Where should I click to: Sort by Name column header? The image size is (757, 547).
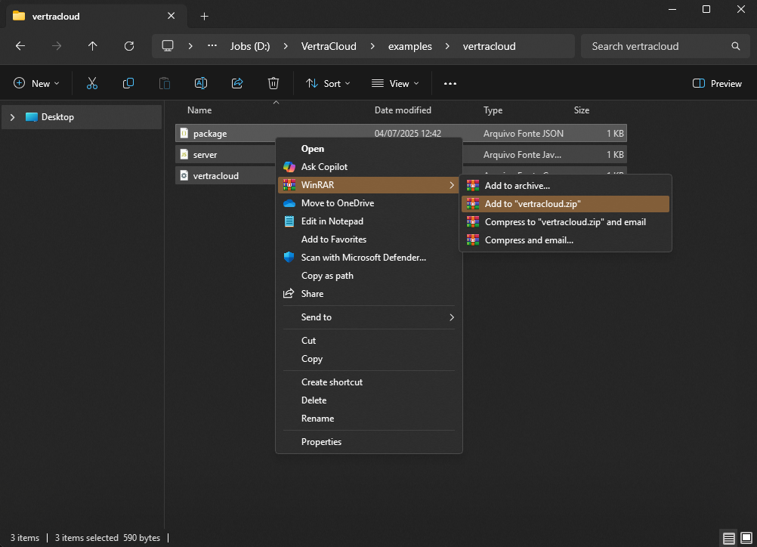(199, 110)
